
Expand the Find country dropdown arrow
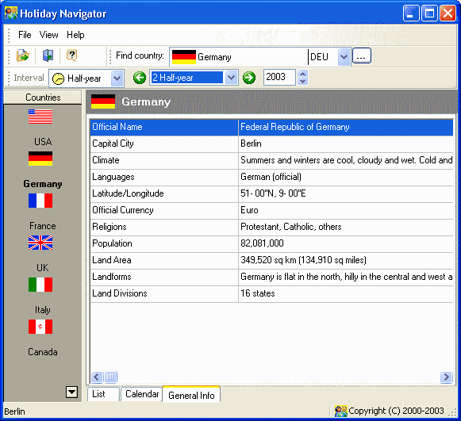point(344,57)
